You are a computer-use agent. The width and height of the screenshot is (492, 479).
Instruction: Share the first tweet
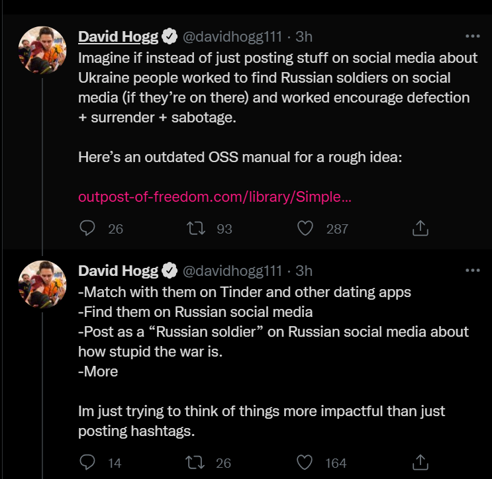(x=420, y=228)
